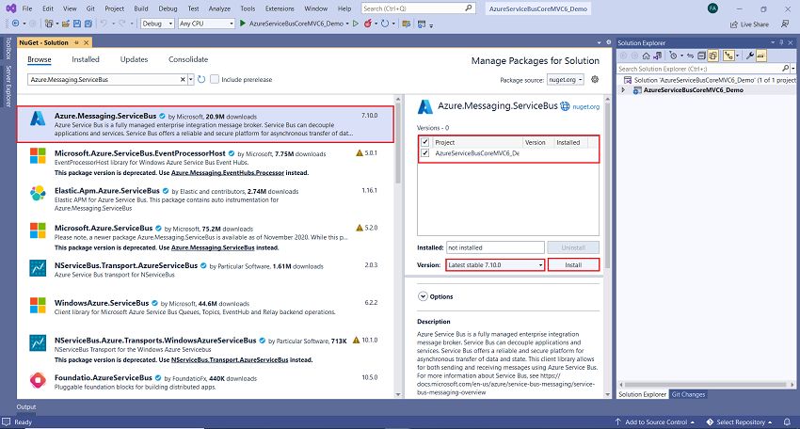Screen dimensions: 800x429
Task: Click the Live Share icon
Action: pos(734,24)
